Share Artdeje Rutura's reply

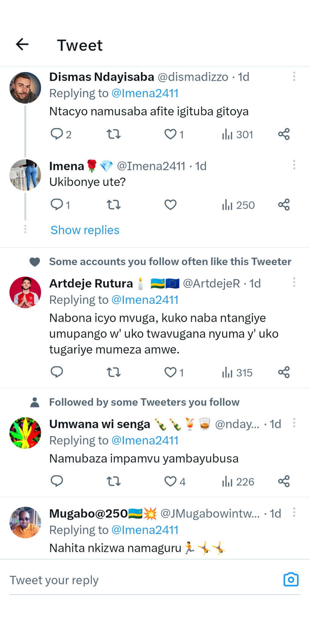click(x=284, y=373)
